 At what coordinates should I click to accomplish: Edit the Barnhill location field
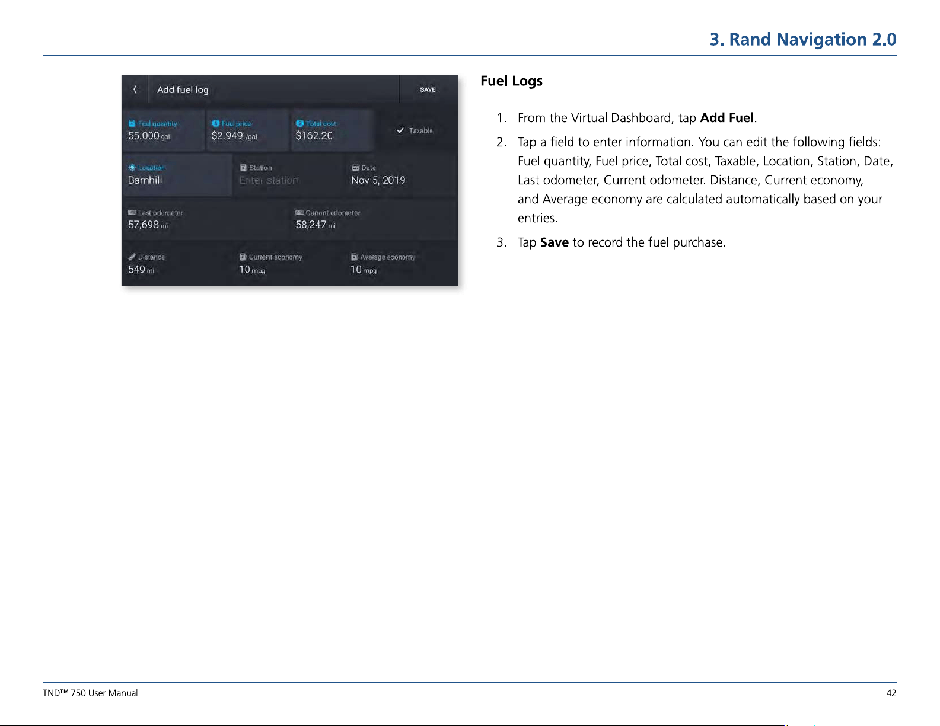click(x=177, y=175)
